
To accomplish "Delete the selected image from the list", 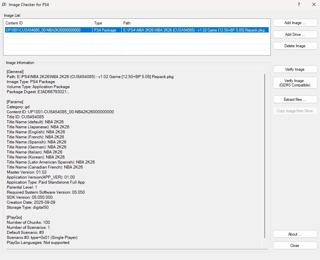I will tap(295, 46).
